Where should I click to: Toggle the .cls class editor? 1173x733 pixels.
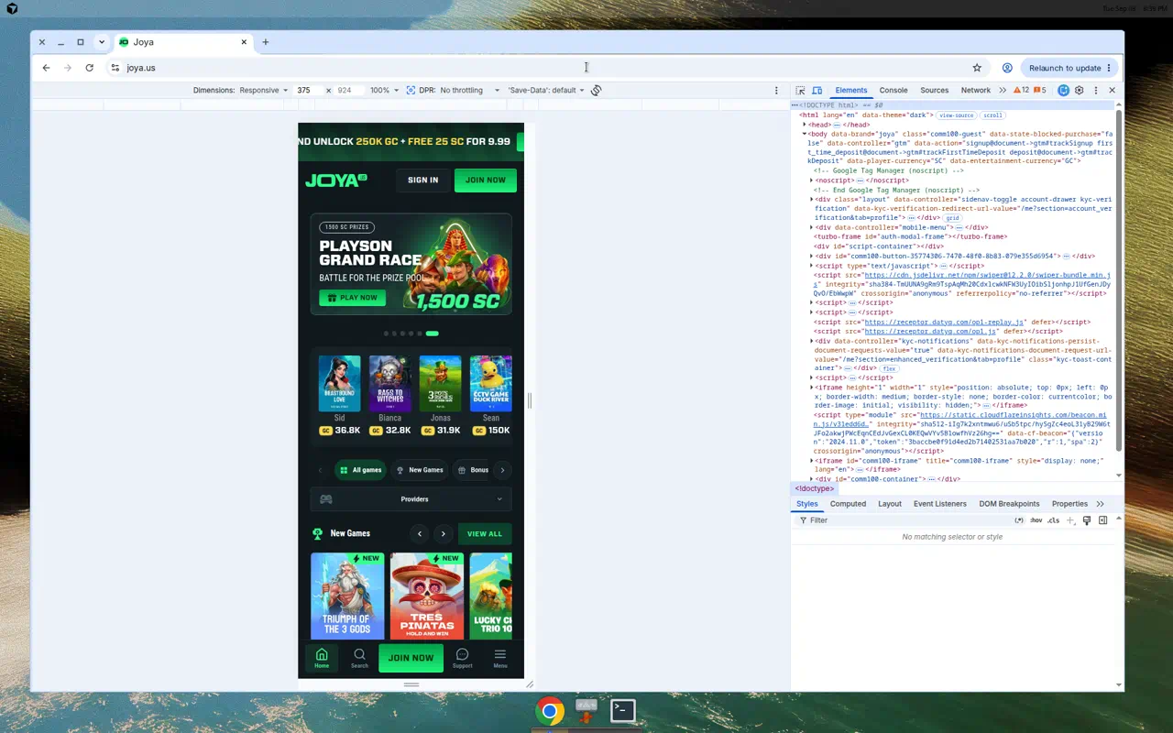[1054, 520]
